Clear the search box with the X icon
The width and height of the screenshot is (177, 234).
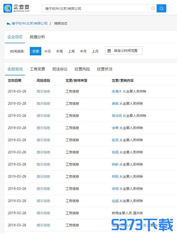[x=153, y=8]
